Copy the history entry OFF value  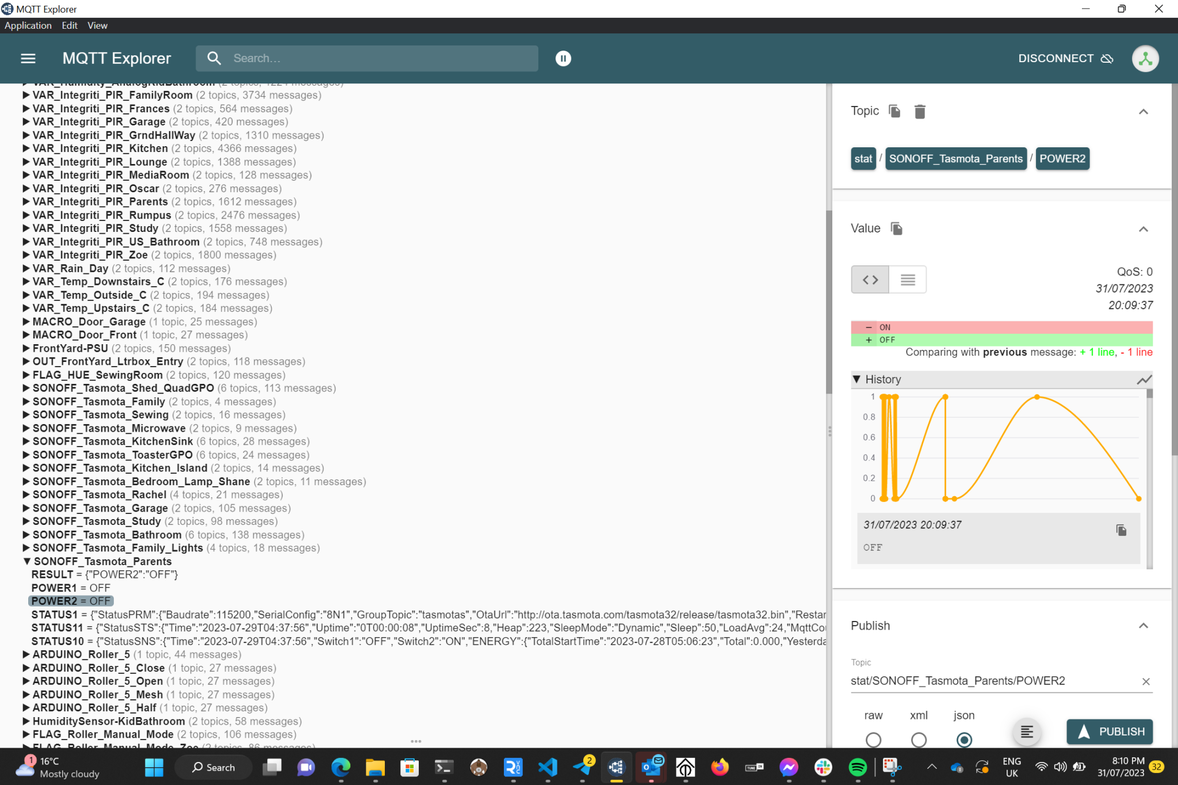[x=1121, y=530]
